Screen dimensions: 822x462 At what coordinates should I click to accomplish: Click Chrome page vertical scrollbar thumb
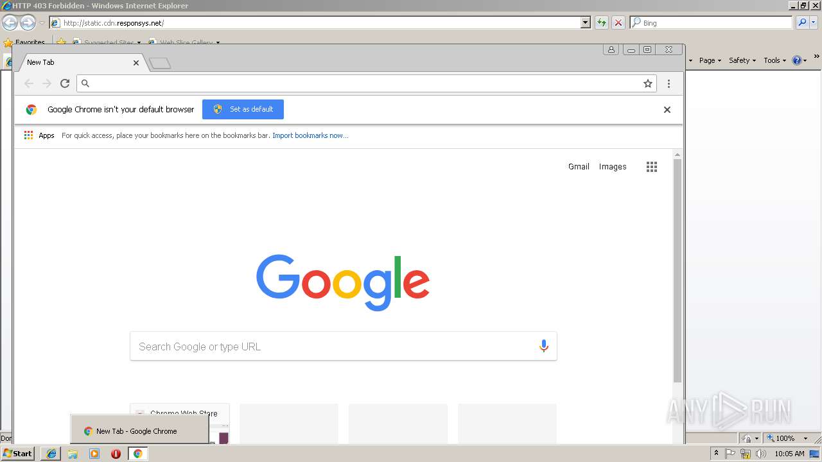678,271
